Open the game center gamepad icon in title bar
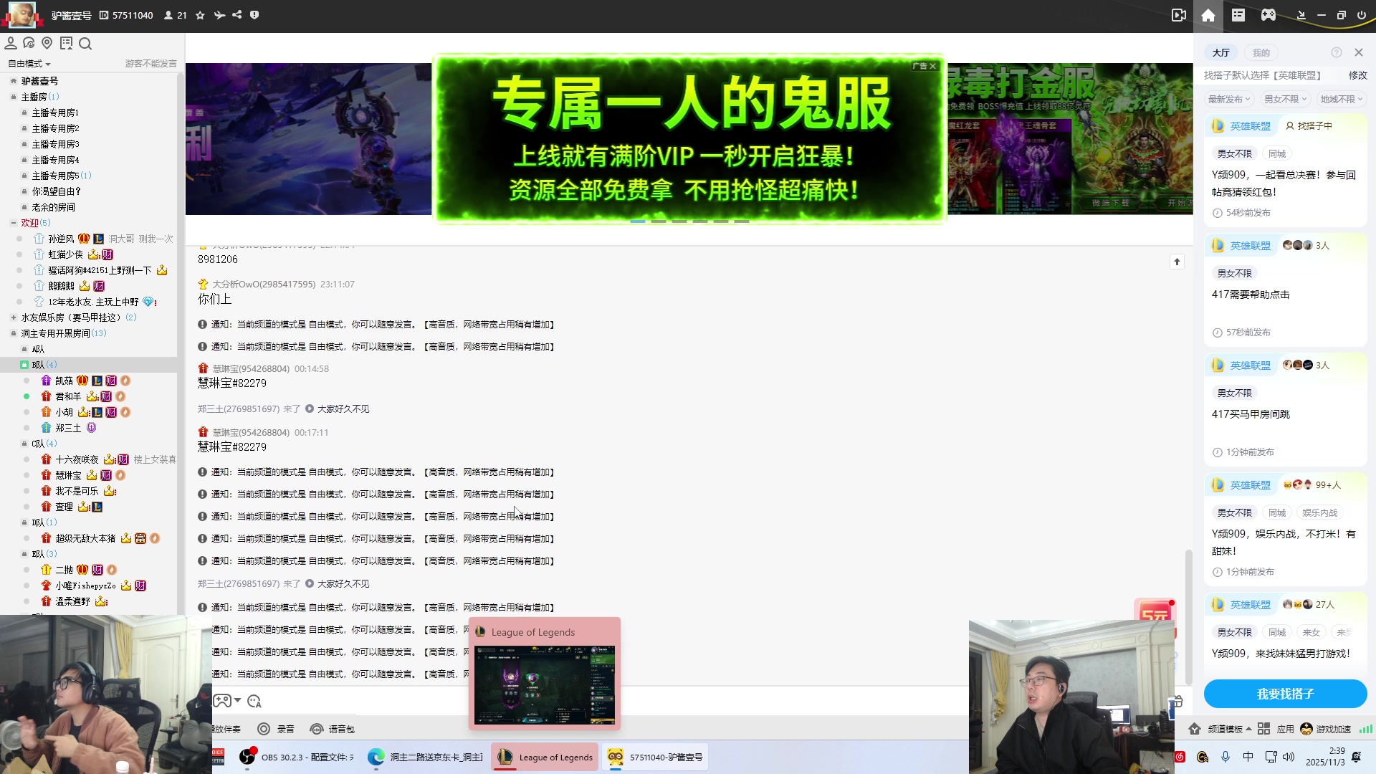Image resolution: width=1376 pixels, height=774 pixels. [x=1268, y=14]
